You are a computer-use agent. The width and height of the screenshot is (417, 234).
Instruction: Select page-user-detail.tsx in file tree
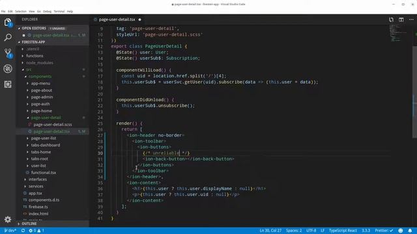53,131
